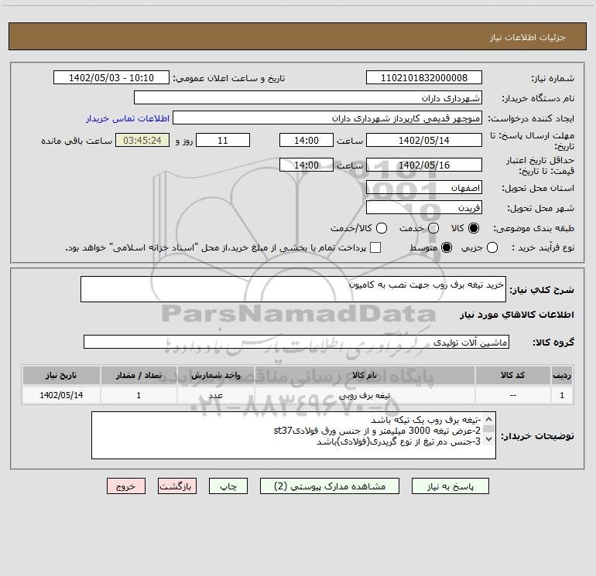The width and height of the screenshot is (596, 576).
Task: Click the 1402/05/14 date cell in table
Action: pyautogui.click(x=61, y=395)
